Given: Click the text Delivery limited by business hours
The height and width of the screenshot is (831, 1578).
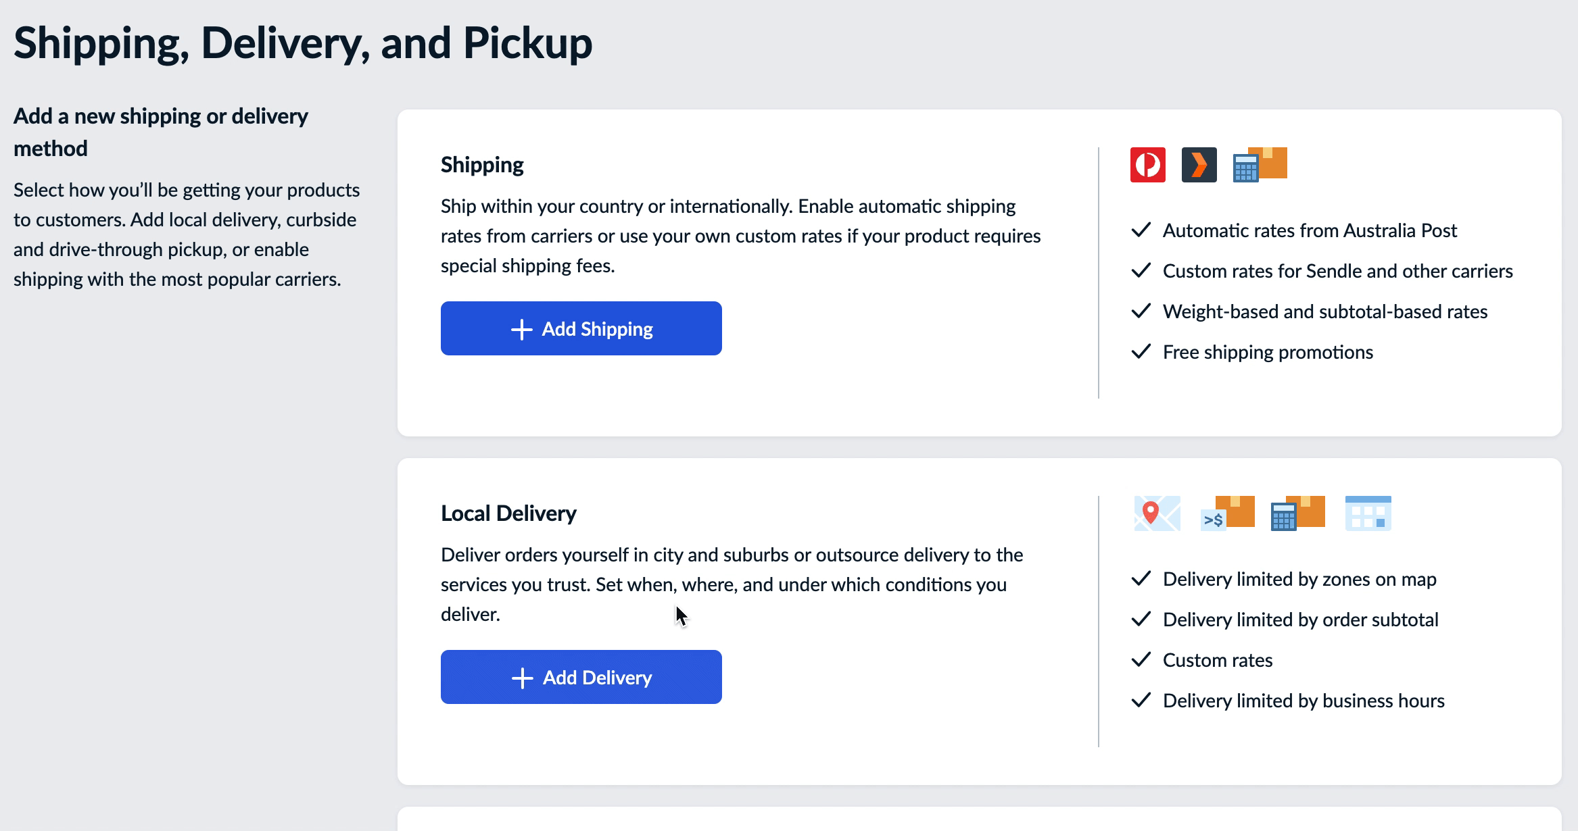Looking at the screenshot, I should (x=1304, y=701).
